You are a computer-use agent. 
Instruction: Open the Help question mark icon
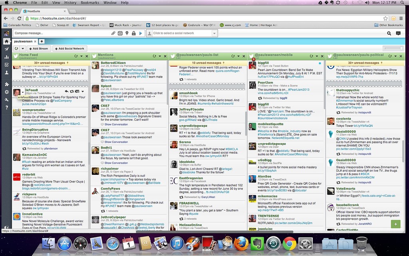tap(6, 107)
